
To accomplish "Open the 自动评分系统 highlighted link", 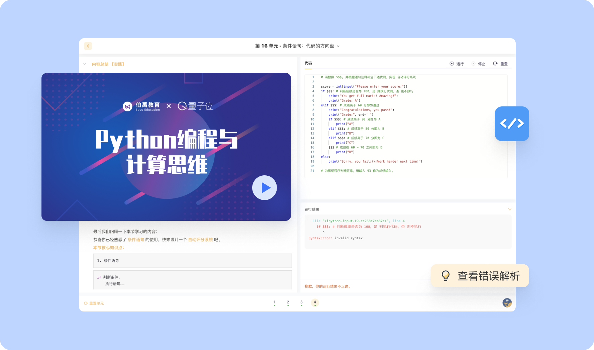I will point(200,240).
